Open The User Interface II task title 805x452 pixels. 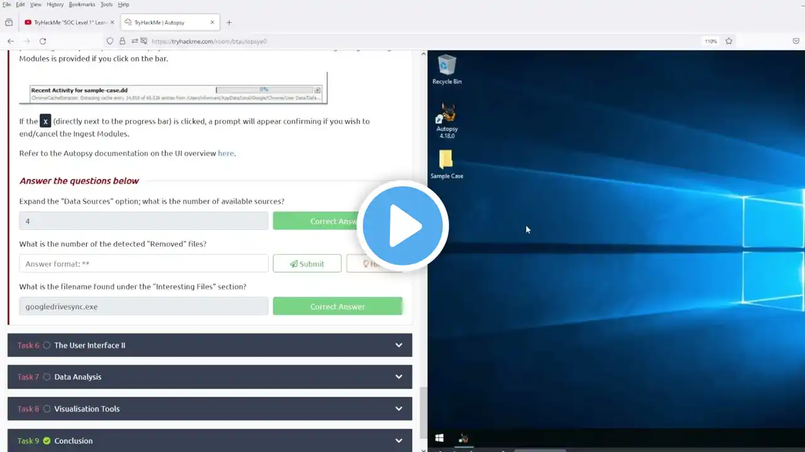[x=90, y=345]
